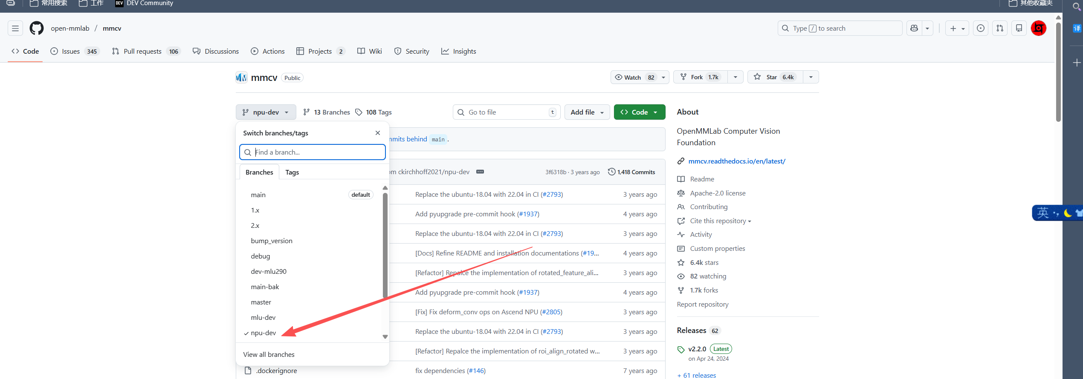
Task: Open the Pull requests repository tab
Action: tap(146, 52)
